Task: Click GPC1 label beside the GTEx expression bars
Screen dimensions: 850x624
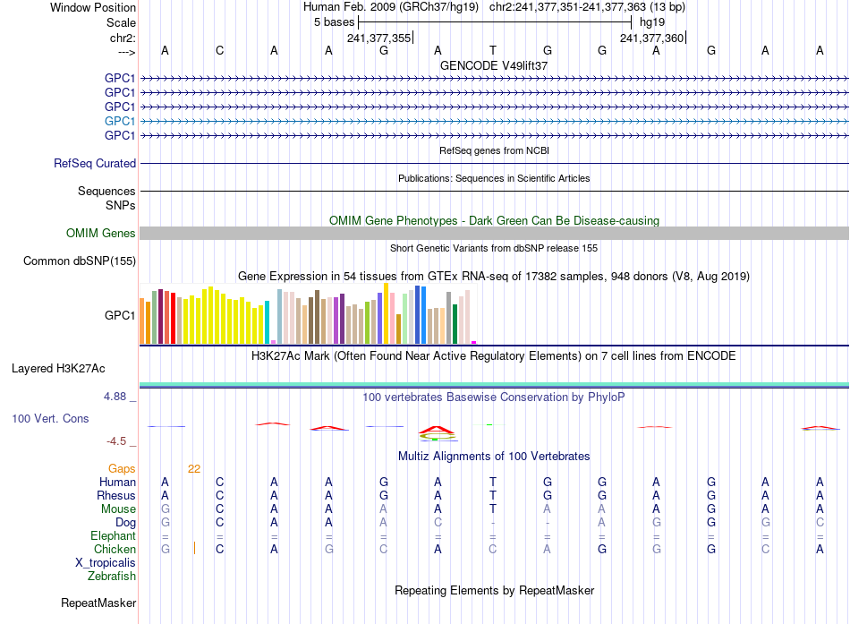Action: [x=119, y=315]
